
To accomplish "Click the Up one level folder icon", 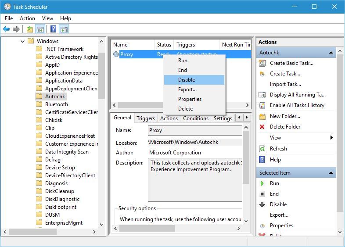I will (x=30, y=29).
